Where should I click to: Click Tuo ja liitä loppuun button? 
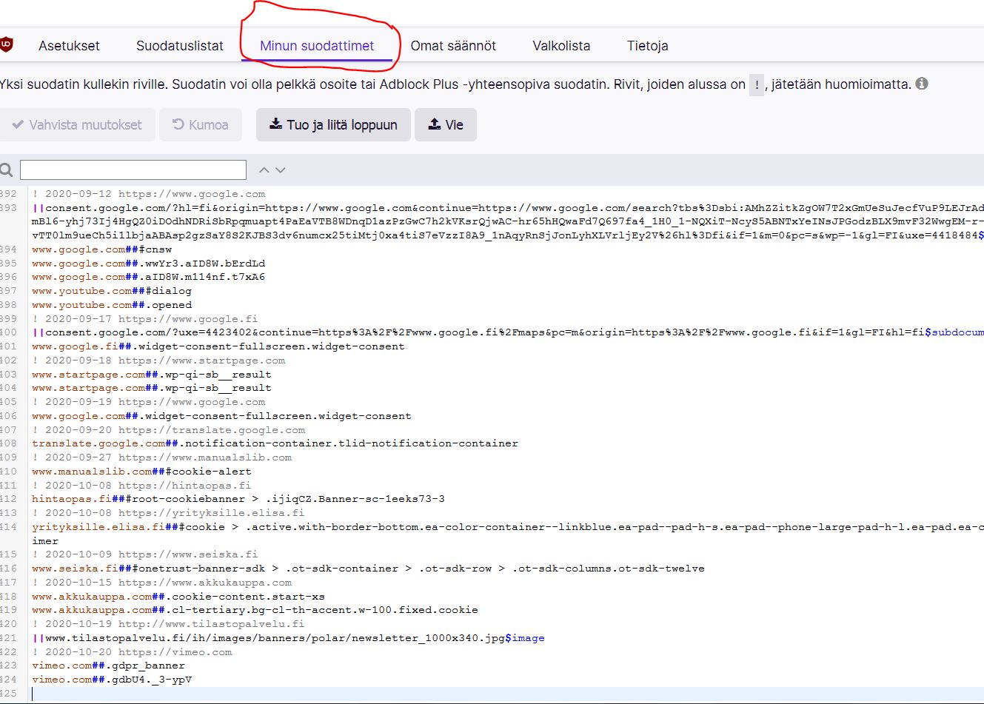(333, 124)
